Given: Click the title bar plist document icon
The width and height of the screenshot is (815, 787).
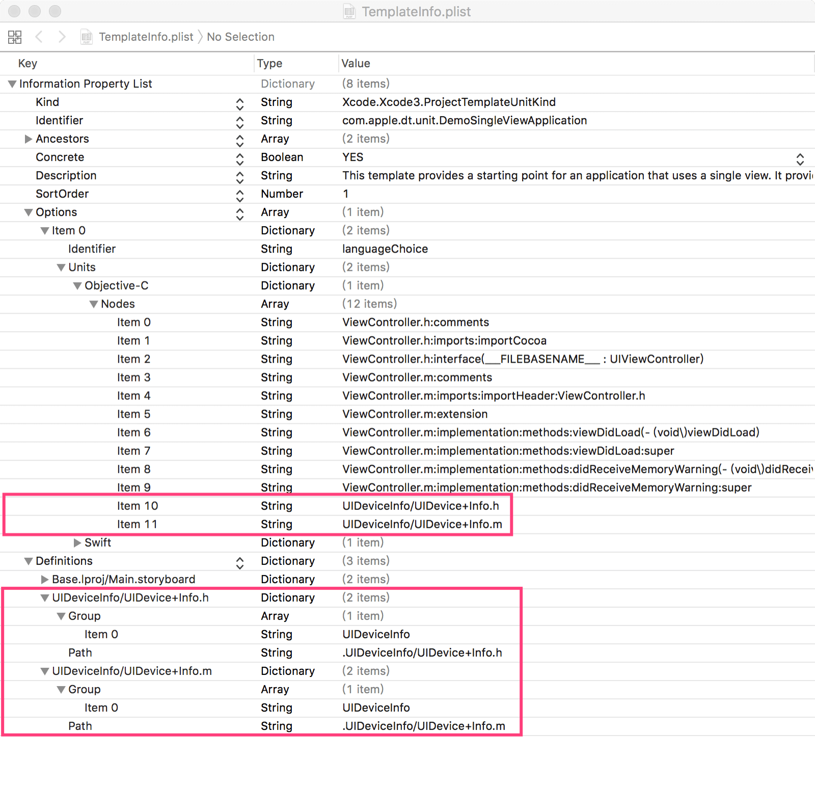Looking at the screenshot, I should [349, 11].
